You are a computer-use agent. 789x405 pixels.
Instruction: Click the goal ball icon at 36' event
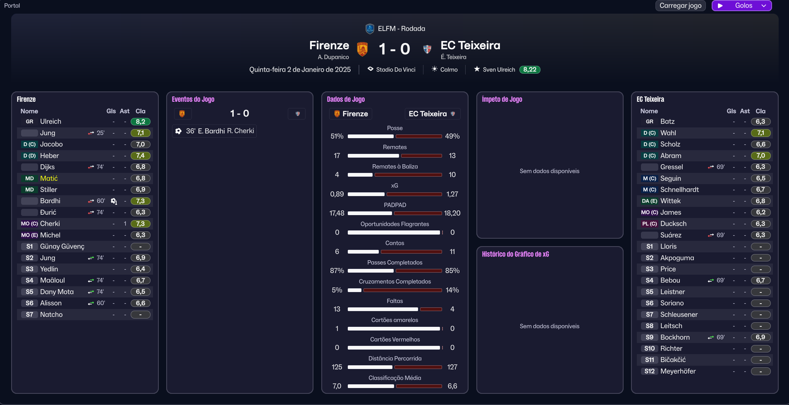pyautogui.click(x=179, y=131)
